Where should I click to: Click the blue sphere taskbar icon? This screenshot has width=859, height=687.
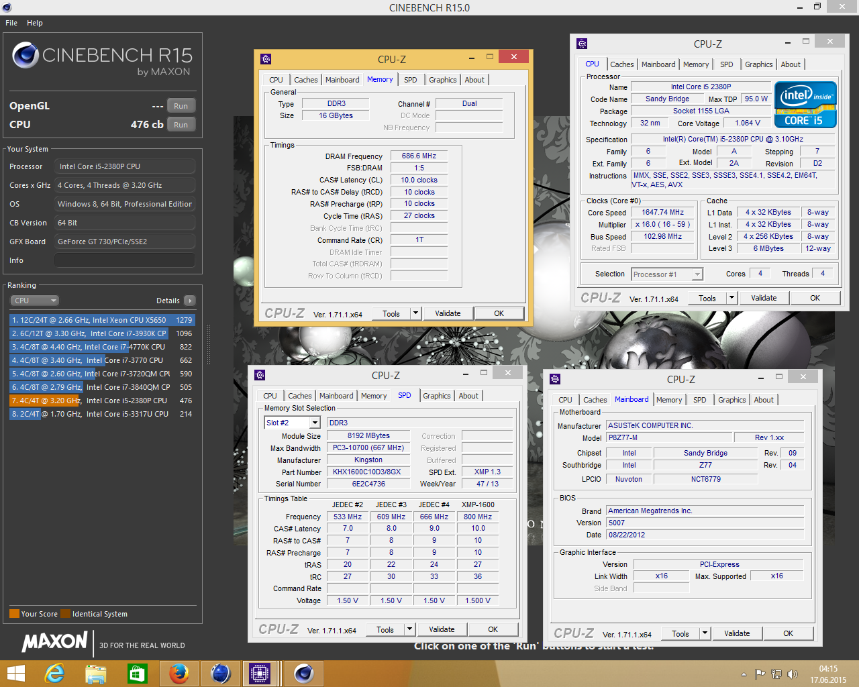tap(221, 673)
